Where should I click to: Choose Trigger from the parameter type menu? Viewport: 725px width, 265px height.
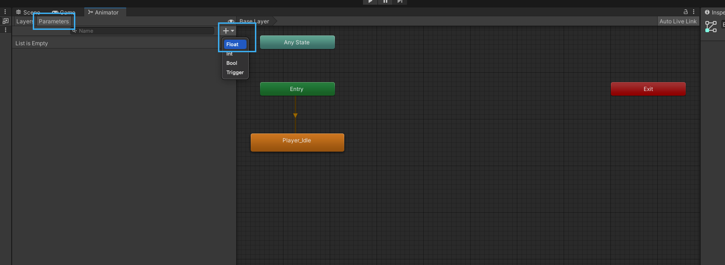point(235,72)
